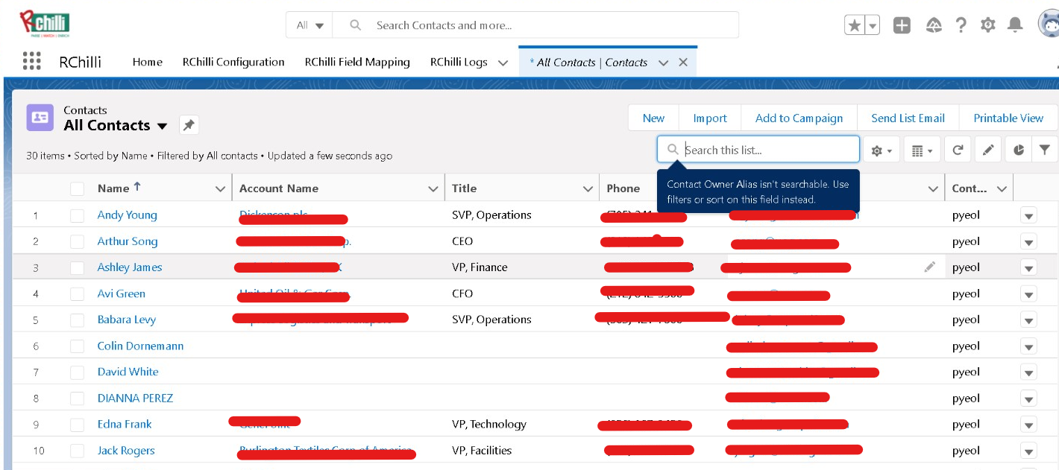Screen dimensions: 1059x470
Task: Open the RChilli Field Mapping tab
Action: click(x=357, y=63)
